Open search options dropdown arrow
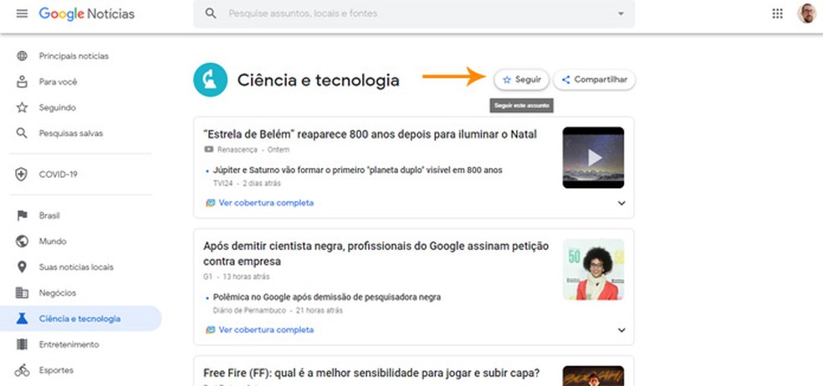Image resolution: width=823 pixels, height=386 pixels. 621,13
